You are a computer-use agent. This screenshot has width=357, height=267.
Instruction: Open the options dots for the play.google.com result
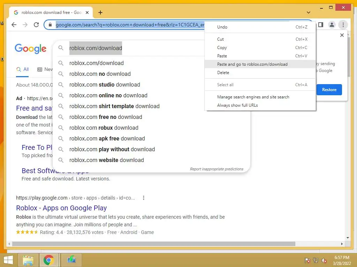(x=143, y=198)
